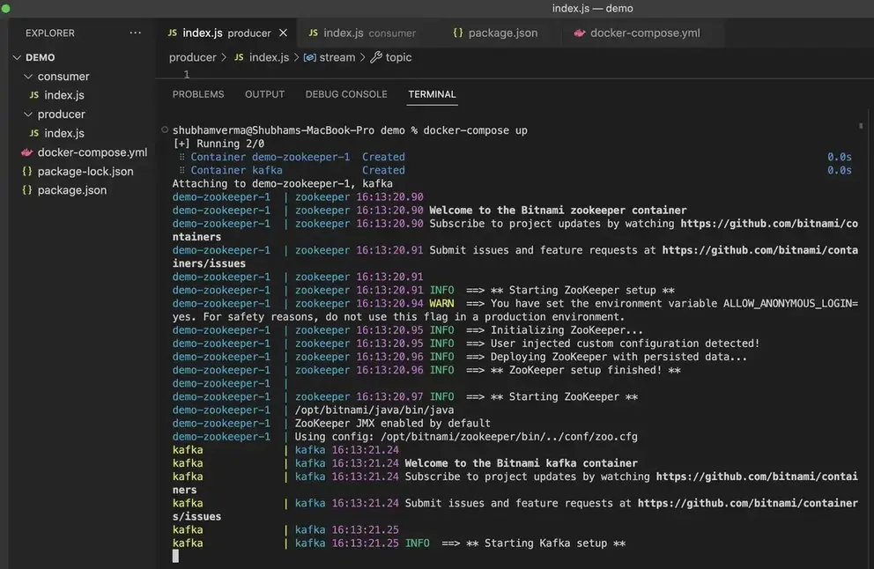Open index.js under the consumer folder
Viewport: 874px width, 569px height.
64,95
